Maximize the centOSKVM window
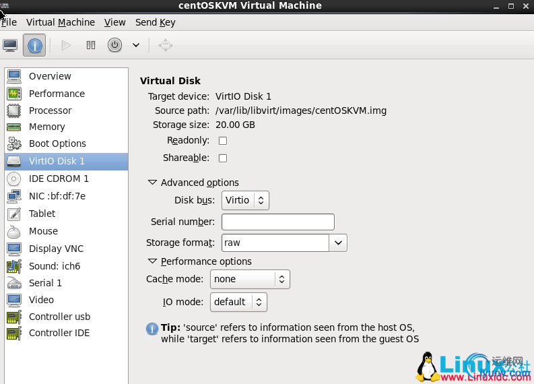 click(511, 6)
